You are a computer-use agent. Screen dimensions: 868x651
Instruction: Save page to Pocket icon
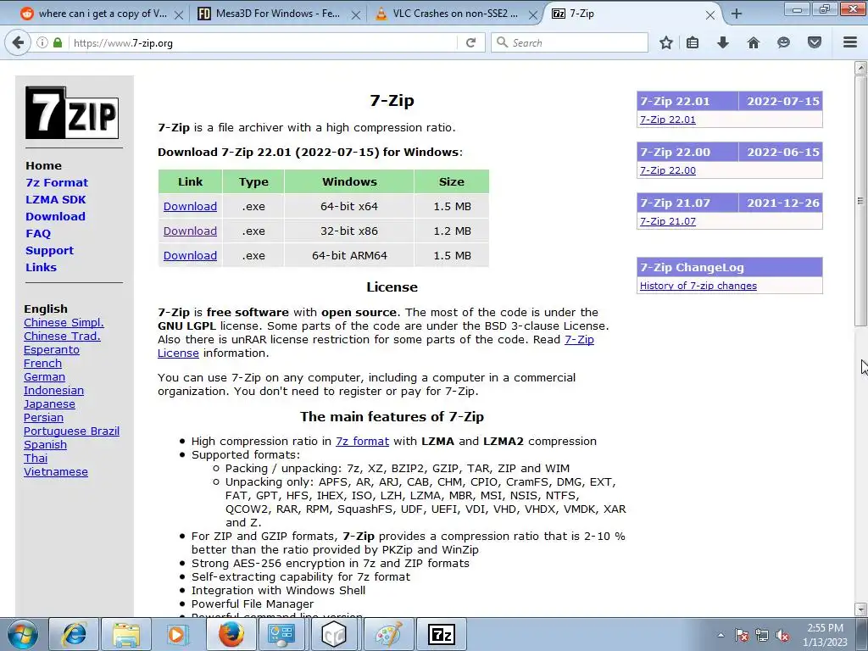[x=815, y=42]
